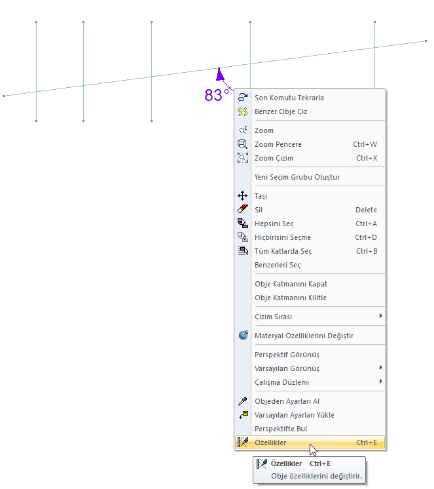Select Benzer Obje Çiz menu entry
434x489 pixels.
(x=310, y=111)
